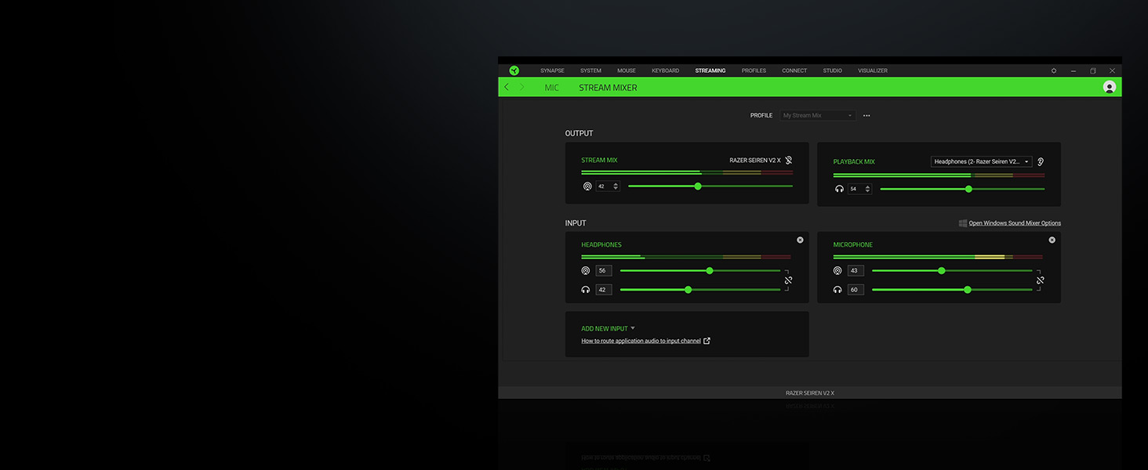Open the user account avatar

1110,87
